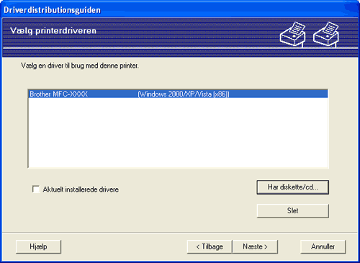Click the Driverdistributionsguiden title bar
Image resolution: width=360 pixels, height=263 pixels.
pyautogui.click(x=180, y=9)
